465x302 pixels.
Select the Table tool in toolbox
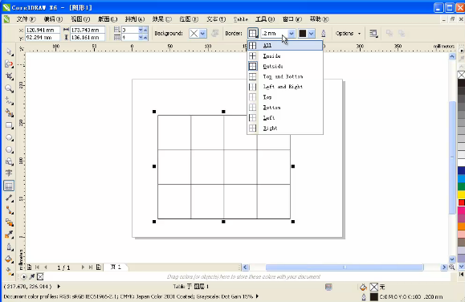(9, 186)
